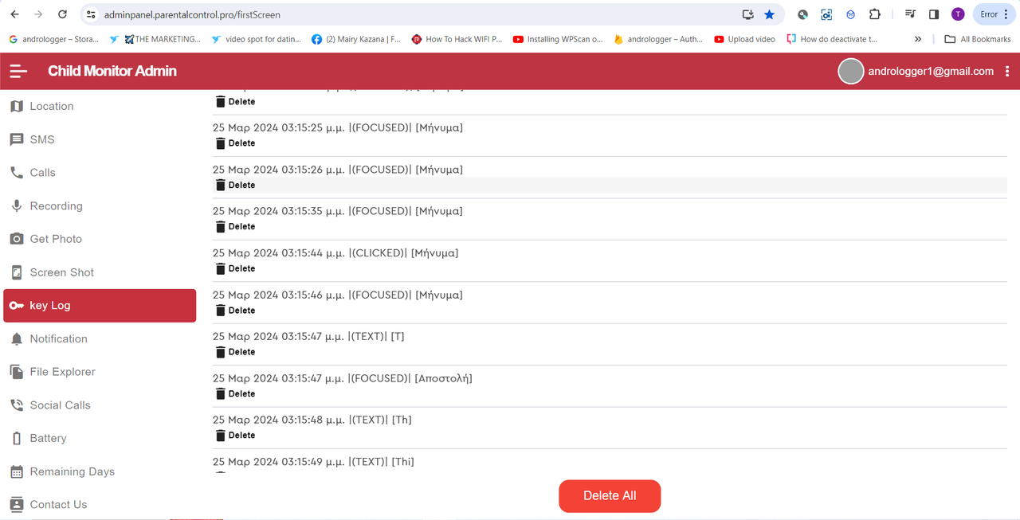The width and height of the screenshot is (1020, 520).
Task: Click the Screen Shot phone icon
Action: tap(17, 272)
